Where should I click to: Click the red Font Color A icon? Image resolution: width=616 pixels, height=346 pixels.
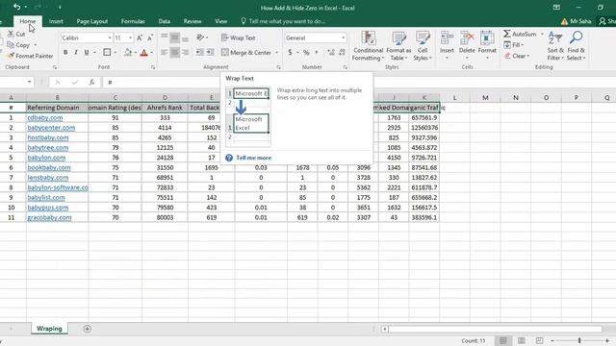(144, 52)
